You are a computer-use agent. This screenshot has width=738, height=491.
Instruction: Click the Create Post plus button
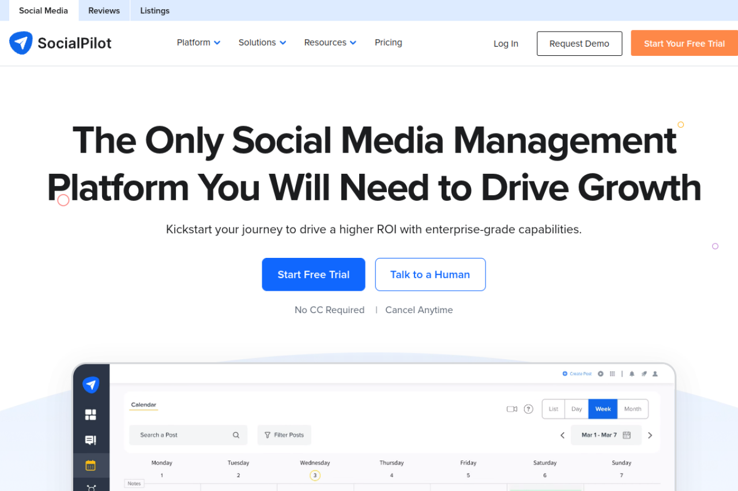[x=577, y=374]
